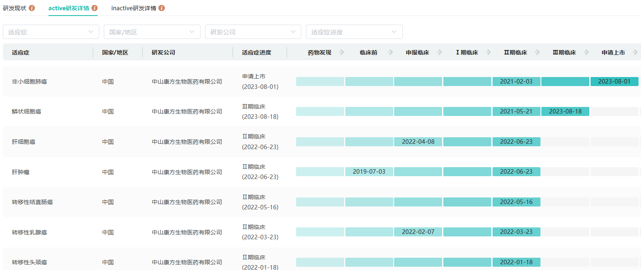Image resolution: width=641 pixels, height=270 pixels.
Task: Click the 鳞状细胞癌 indication name
Action: pos(27,111)
